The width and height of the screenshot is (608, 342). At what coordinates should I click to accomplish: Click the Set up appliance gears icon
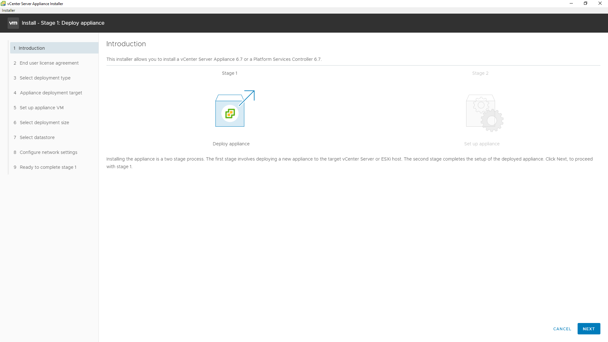[x=484, y=113]
